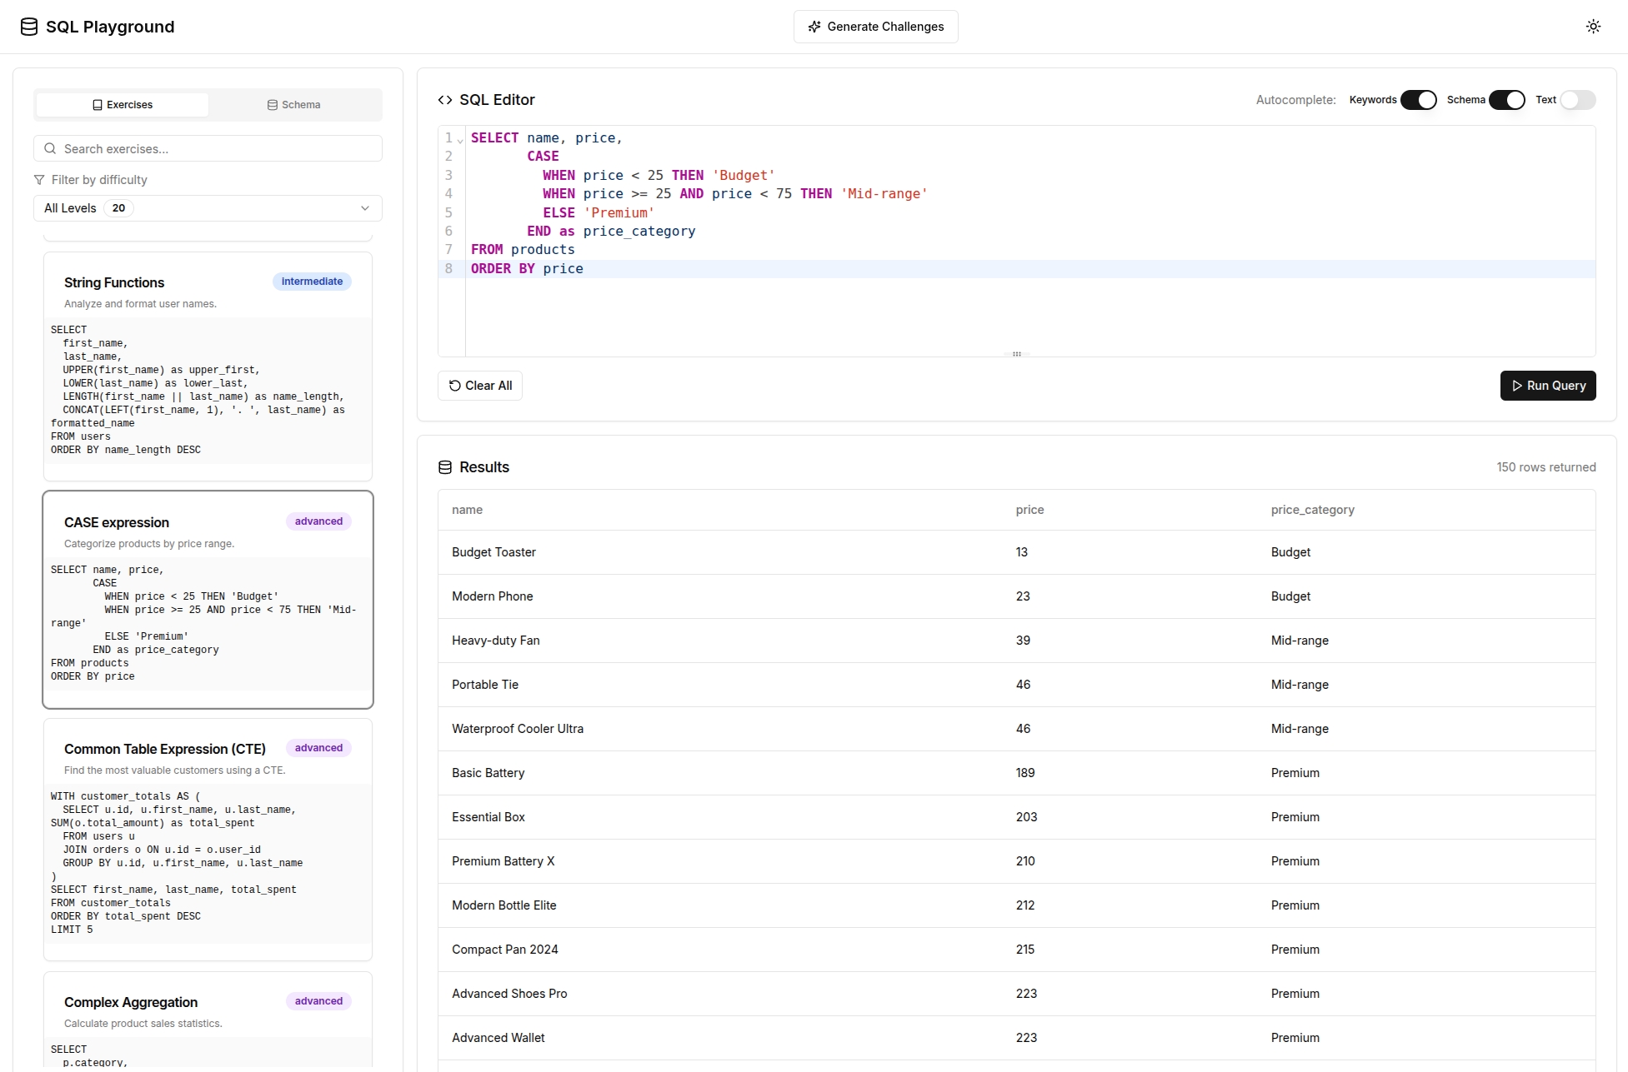The width and height of the screenshot is (1628, 1072).
Task: Click the funnel icon for difficulty filter
Action: point(39,180)
